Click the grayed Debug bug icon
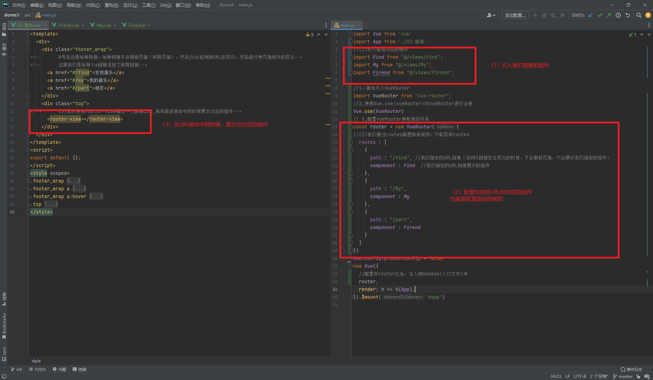Screen dimensions: 653x380 (544, 15)
